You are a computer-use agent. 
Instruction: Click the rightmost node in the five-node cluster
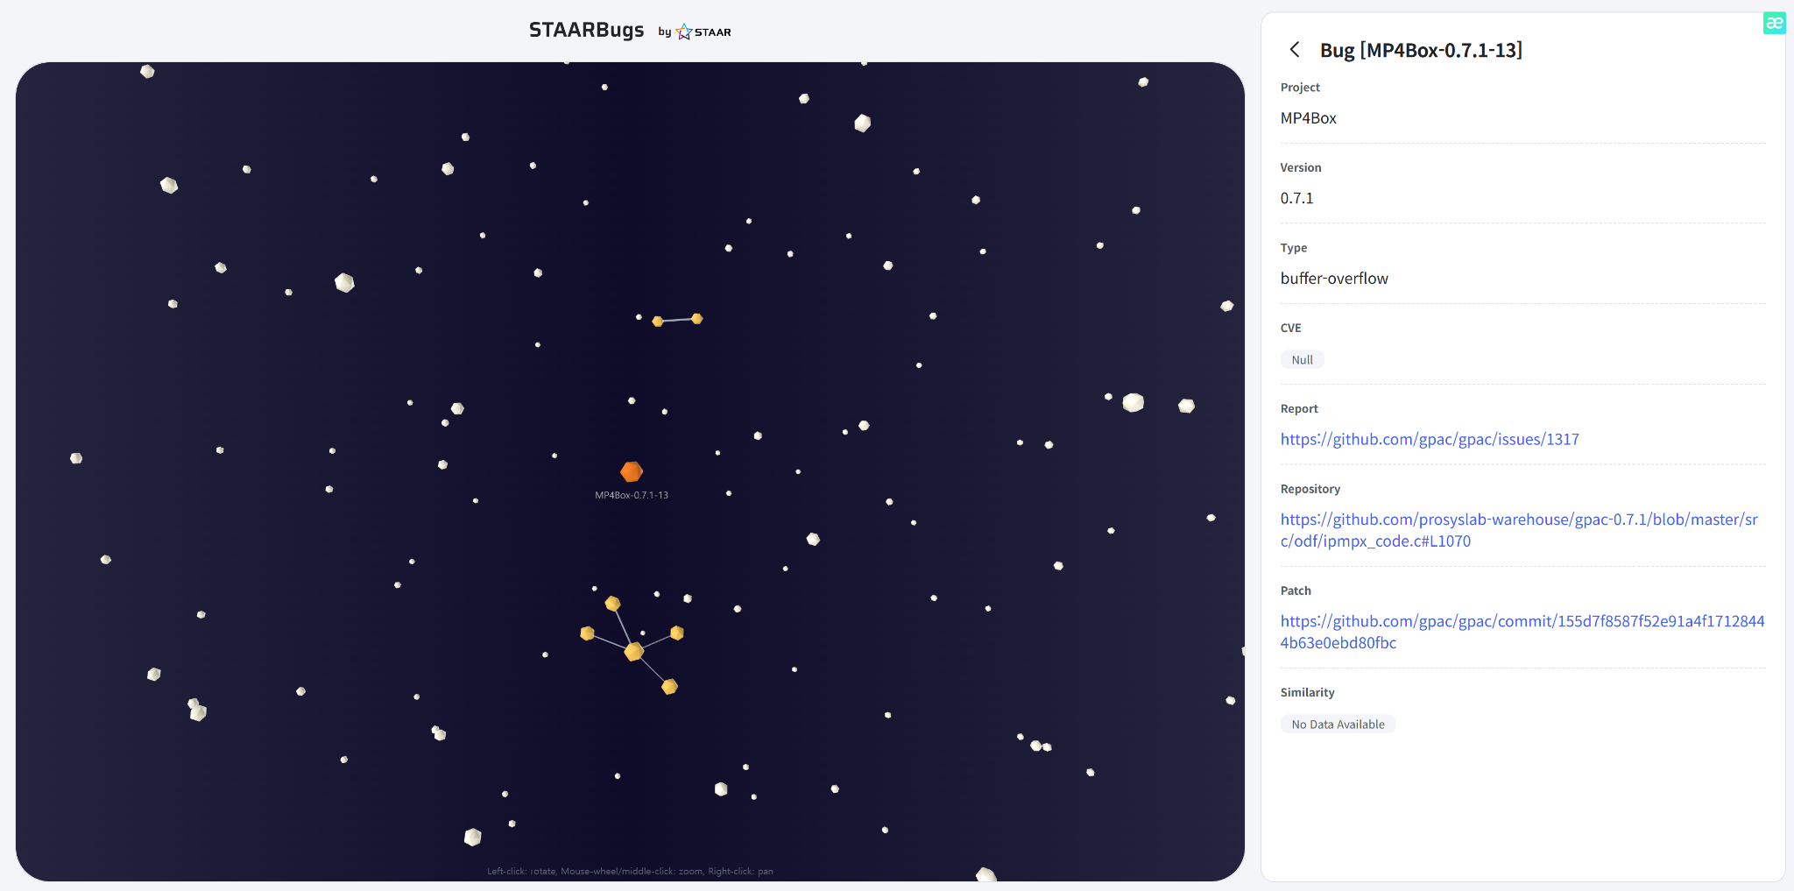[677, 632]
